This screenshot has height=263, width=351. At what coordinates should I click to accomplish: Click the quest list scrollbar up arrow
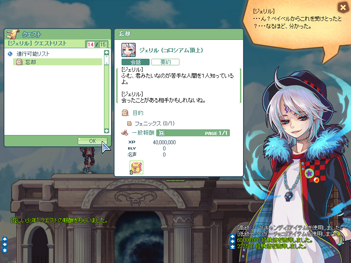pos(107,52)
